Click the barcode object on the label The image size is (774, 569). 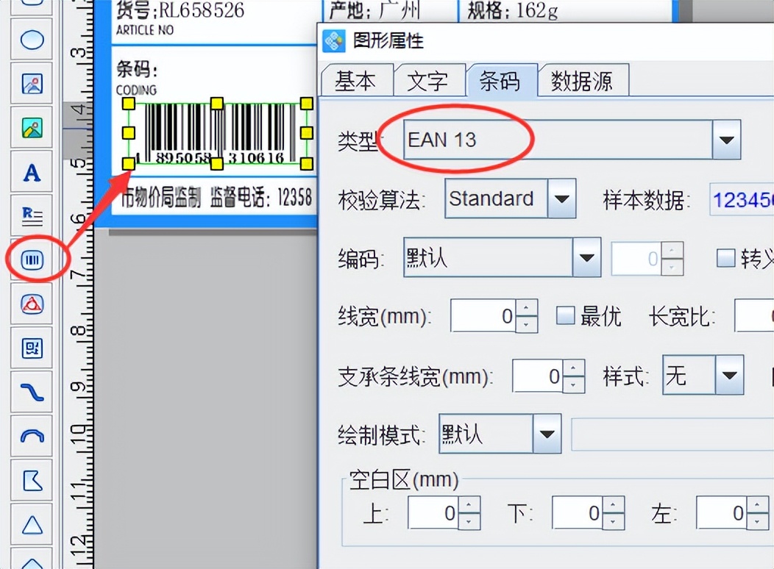point(217,133)
